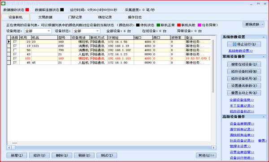Toggle the checkbox for device 43
269x162 pixels.
15,54
